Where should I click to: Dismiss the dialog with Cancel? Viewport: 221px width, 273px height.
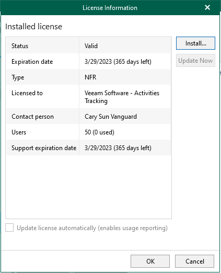(194, 261)
